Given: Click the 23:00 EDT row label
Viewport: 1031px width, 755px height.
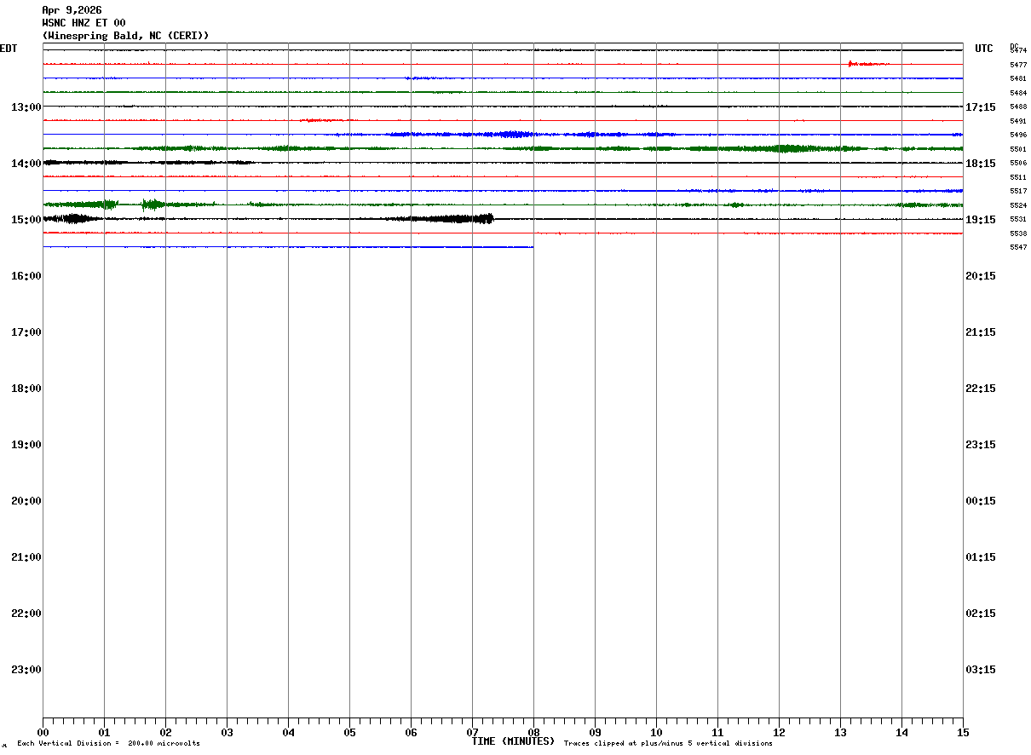Looking at the screenshot, I should click(26, 670).
